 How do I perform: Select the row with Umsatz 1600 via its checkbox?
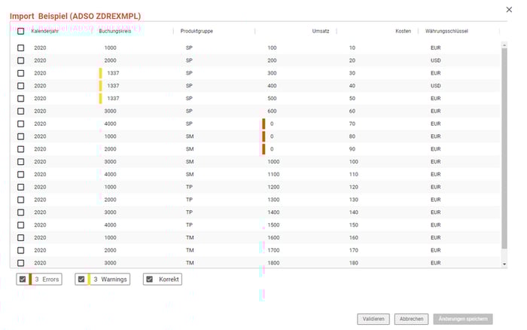point(21,237)
